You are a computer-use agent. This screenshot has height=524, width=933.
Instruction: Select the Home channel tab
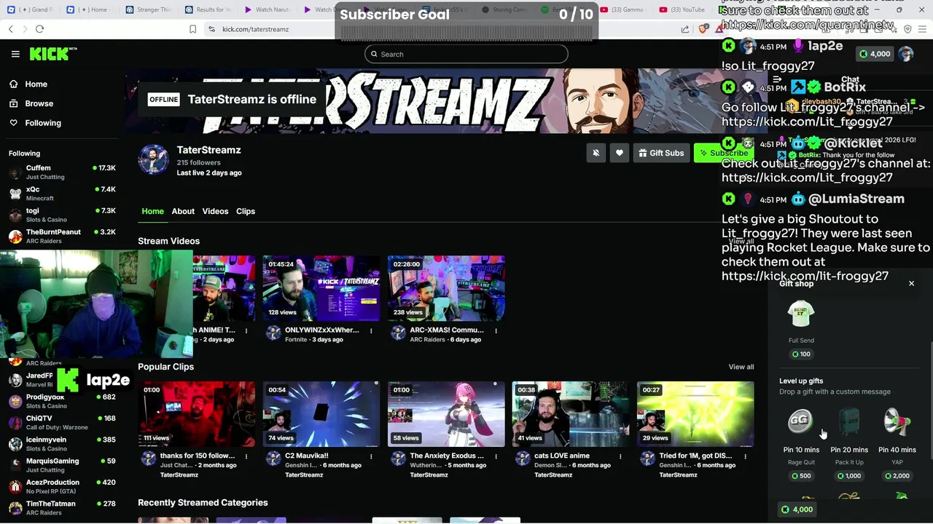152,211
